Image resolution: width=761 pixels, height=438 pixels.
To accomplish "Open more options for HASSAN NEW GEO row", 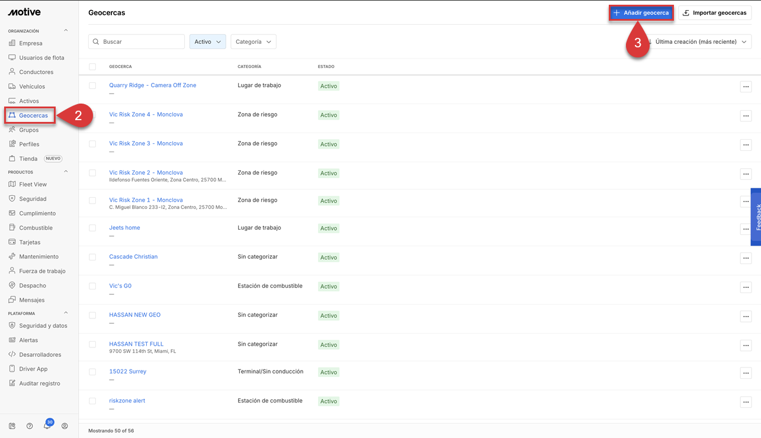I will click(x=746, y=317).
